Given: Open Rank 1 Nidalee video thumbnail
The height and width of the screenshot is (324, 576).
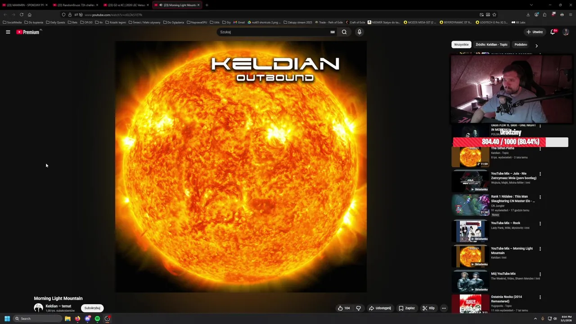Looking at the screenshot, I should click(x=471, y=205).
